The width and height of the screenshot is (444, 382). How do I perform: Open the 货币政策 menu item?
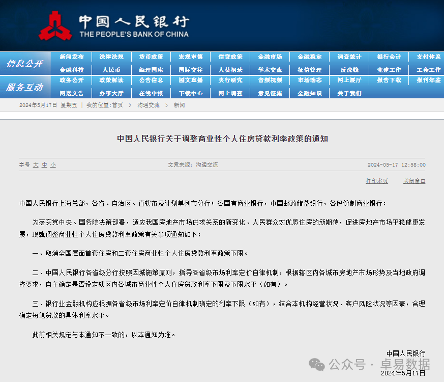151,57
